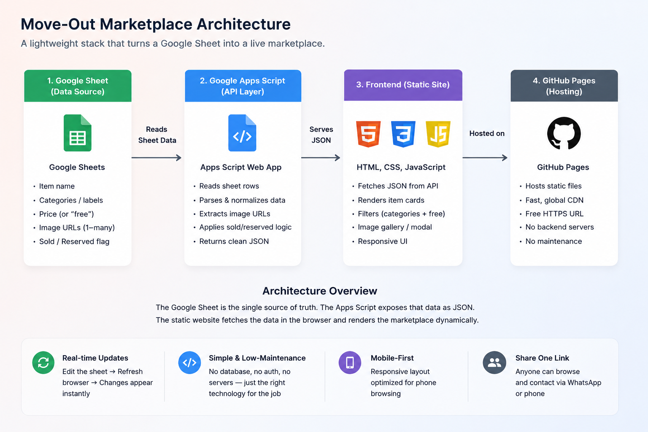Click the 'HTML, CSS, JavaScript' label
Image resolution: width=648 pixels, height=432 pixels.
pos(401,167)
